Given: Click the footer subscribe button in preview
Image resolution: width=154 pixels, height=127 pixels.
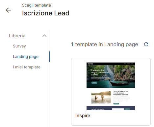Looking at the screenshot, I should pos(127,109).
